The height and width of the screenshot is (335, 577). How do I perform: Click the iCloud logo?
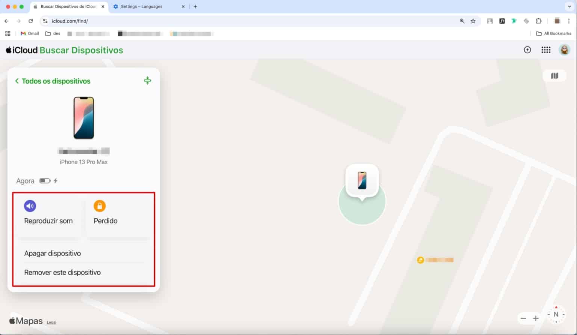(22, 50)
